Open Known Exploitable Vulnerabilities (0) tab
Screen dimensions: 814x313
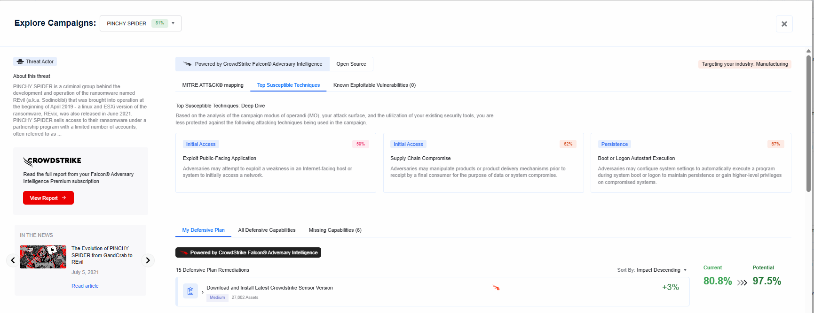point(374,85)
